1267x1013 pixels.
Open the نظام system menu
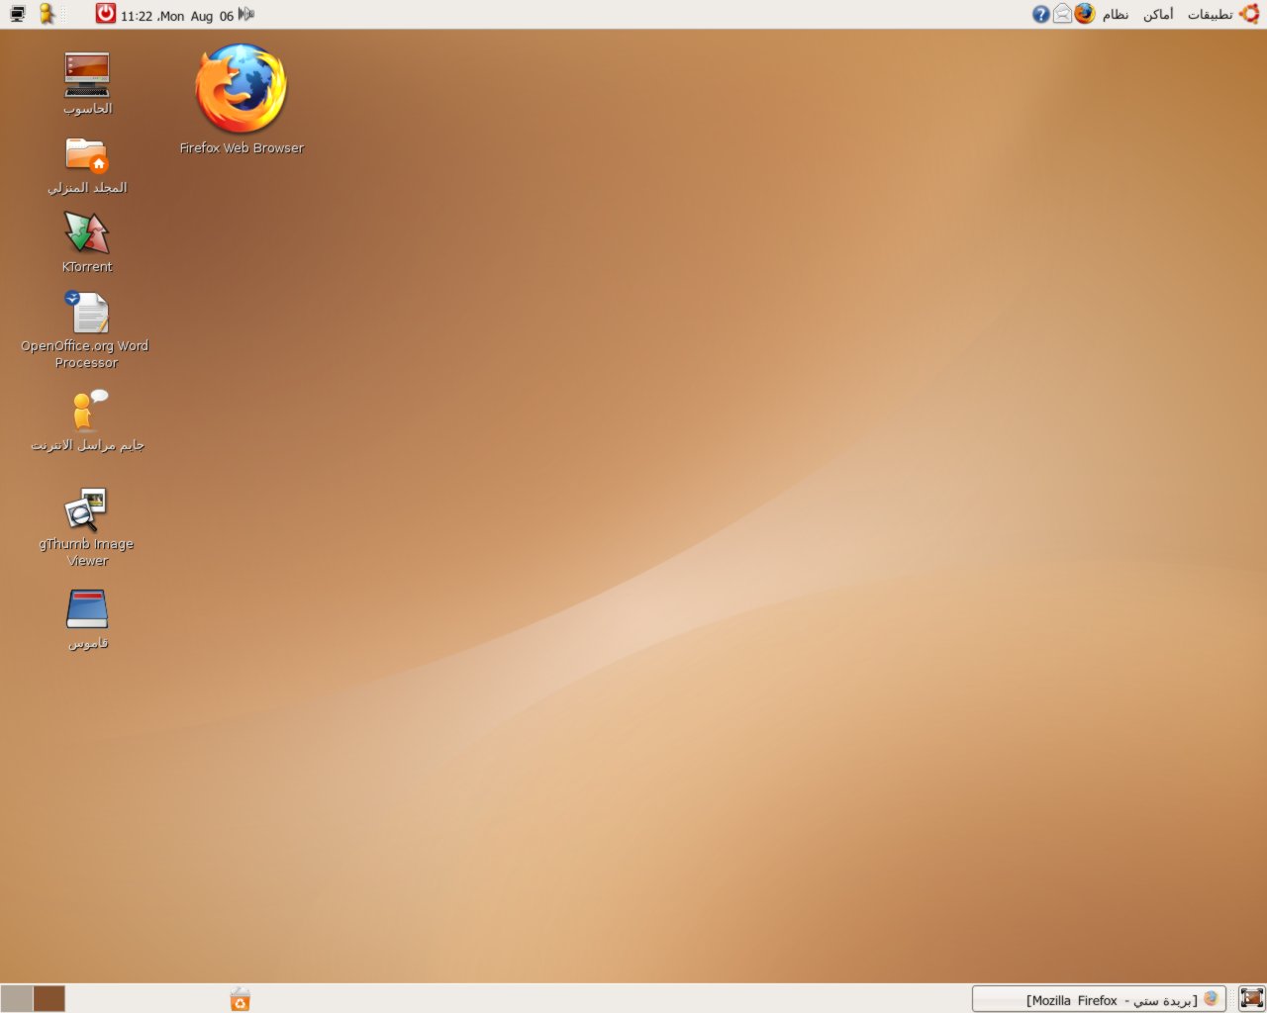tap(1116, 15)
